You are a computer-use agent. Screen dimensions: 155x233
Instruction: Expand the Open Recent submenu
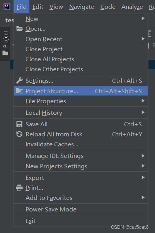click(81, 39)
